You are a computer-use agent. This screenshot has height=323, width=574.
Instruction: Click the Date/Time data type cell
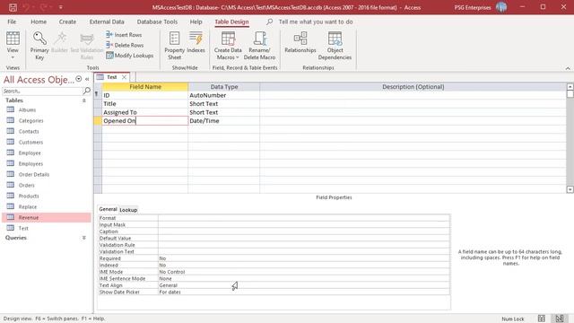click(x=223, y=121)
